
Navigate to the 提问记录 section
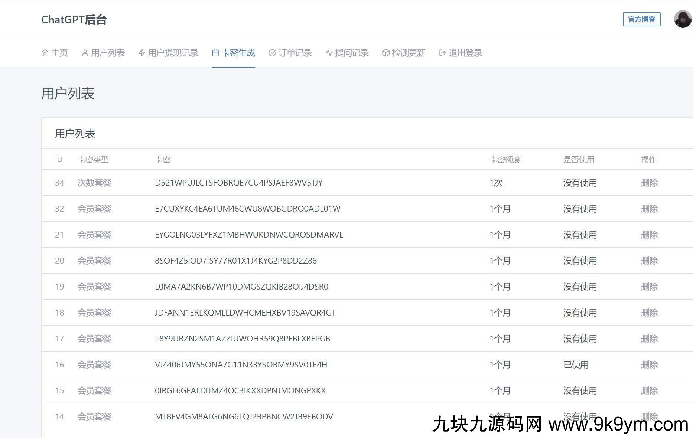(x=351, y=53)
